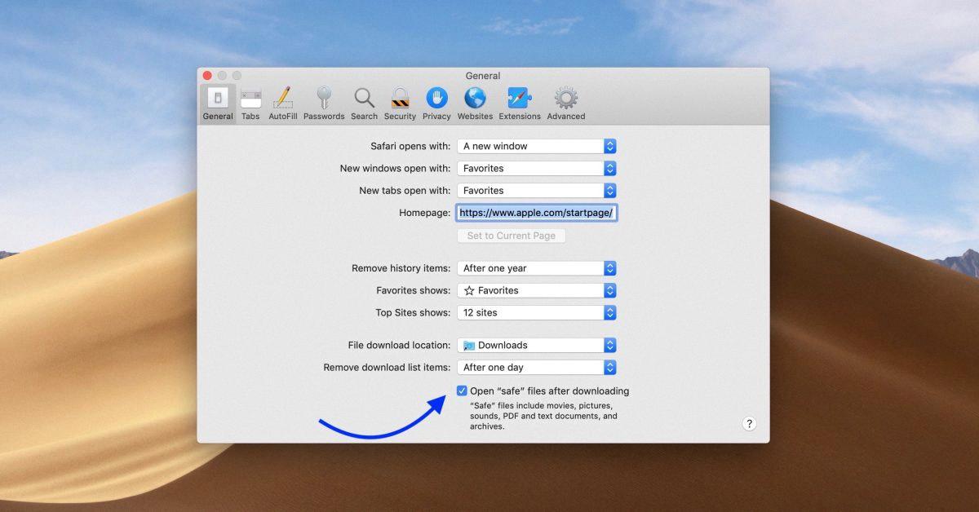Click the Remove history items: label
Screen dimensions: 979x512
coord(401,268)
